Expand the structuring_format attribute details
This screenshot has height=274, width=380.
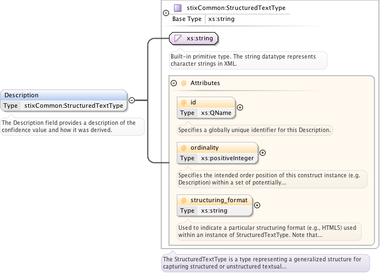point(257,205)
